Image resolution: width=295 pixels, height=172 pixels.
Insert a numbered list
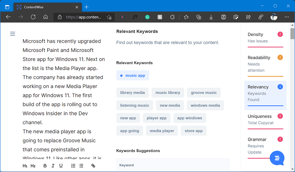pos(73,166)
